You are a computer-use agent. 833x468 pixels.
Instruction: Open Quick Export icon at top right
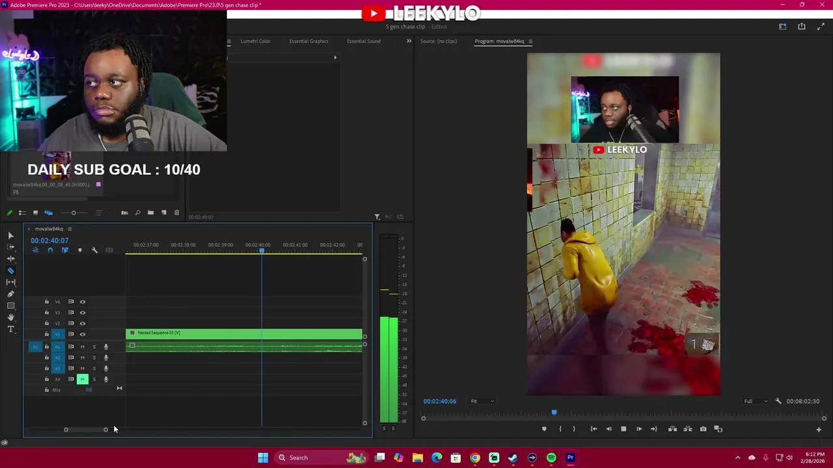click(x=802, y=27)
